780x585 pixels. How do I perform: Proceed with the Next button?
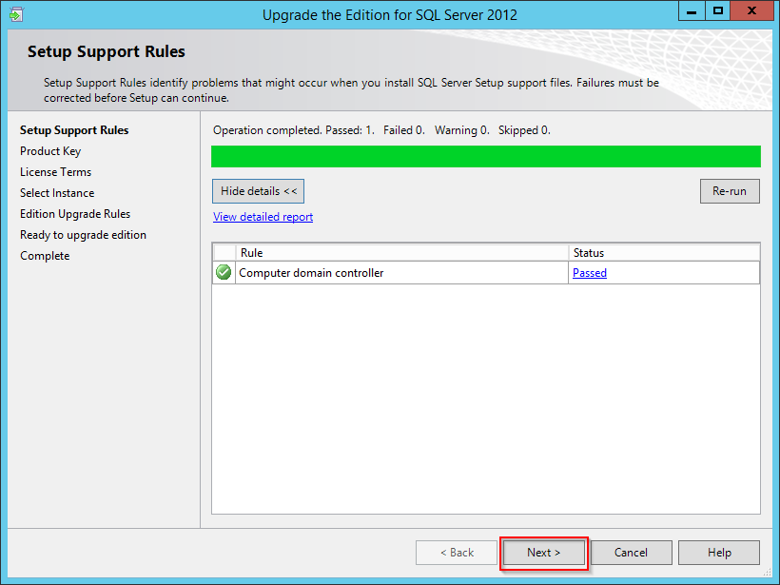(544, 553)
